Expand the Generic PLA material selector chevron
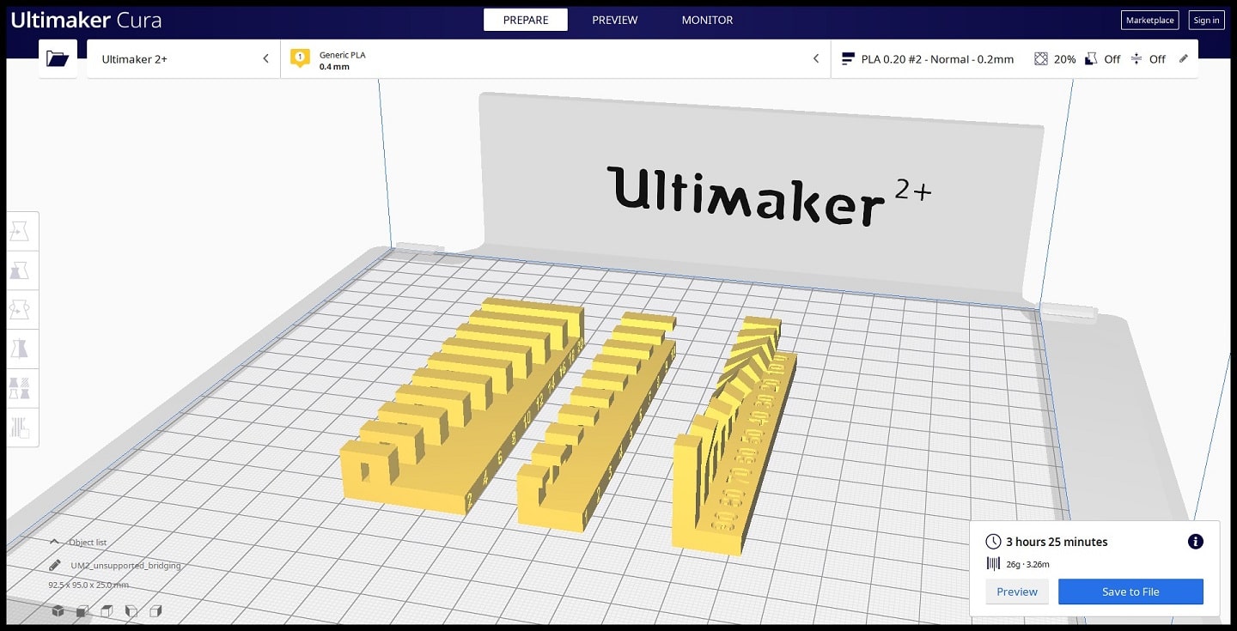This screenshot has width=1237, height=631. 816,59
